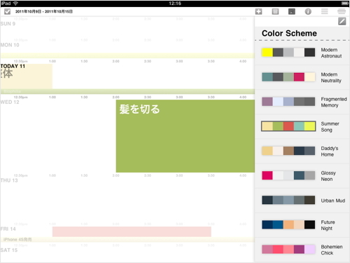Open the calendar grid view icon
The image size is (350, 263).
pyautogui.click(x=275, y=11)
